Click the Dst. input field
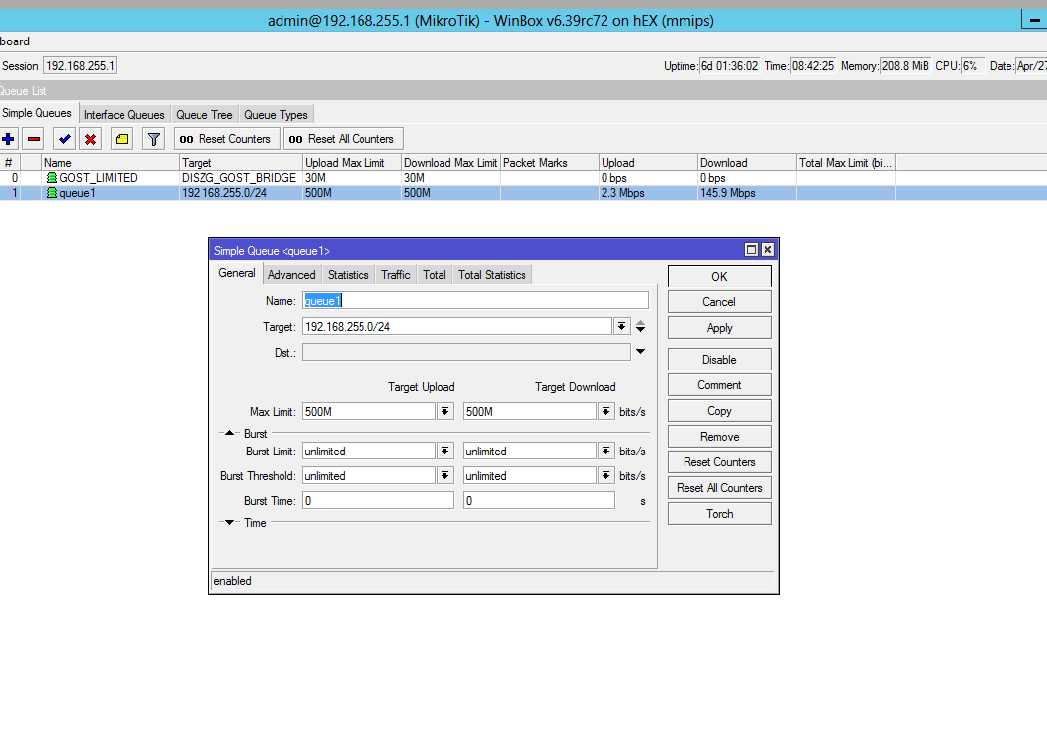This screenshot has height=739, width=1047. (466, 352)
